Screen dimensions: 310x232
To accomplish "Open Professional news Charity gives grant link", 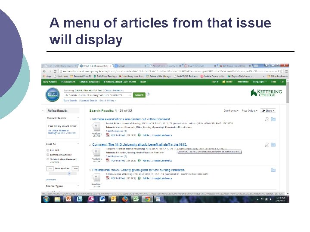I will point(139,170).
